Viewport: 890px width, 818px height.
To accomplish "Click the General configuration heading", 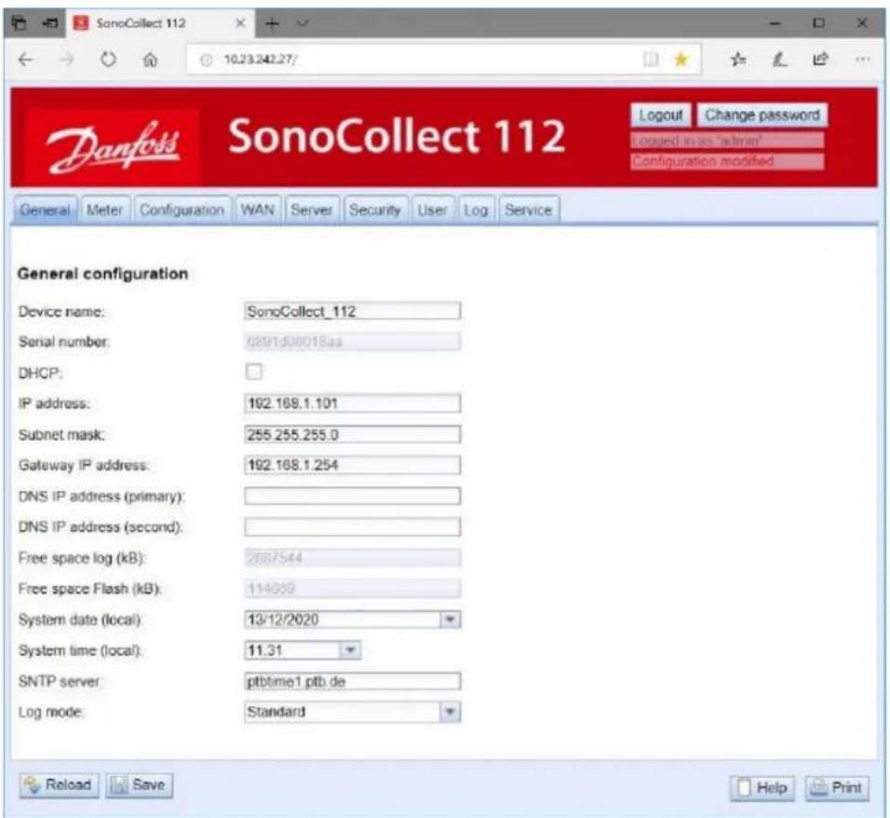I will click(102, 274).
